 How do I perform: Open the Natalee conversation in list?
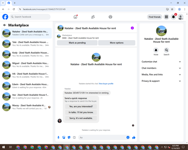[26, 33]
